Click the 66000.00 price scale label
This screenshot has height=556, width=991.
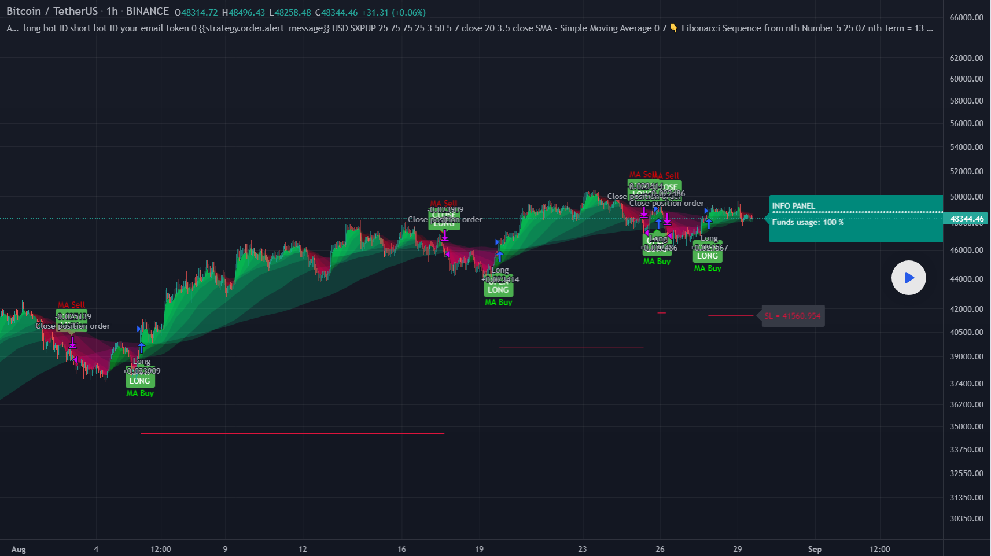click(x=966, y=17)
